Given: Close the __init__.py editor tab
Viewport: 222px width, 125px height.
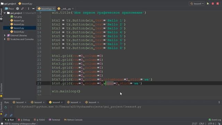Looking at the screenshot, I should tap(73, 9).
